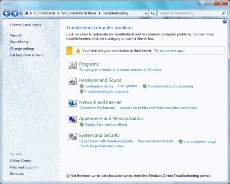Click the Refresh button in address bar

pyautogui.click(x=152, y=13)
